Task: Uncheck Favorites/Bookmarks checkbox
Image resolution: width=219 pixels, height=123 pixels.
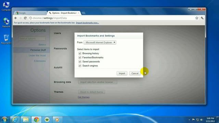Action: pos(80,57)
